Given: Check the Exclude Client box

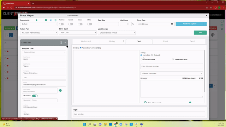Looking at the screenshot, I should (x=142, y=59).
